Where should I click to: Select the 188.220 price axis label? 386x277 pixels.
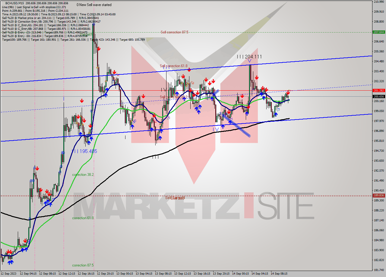pyautogui.click(x=379, y=210)
